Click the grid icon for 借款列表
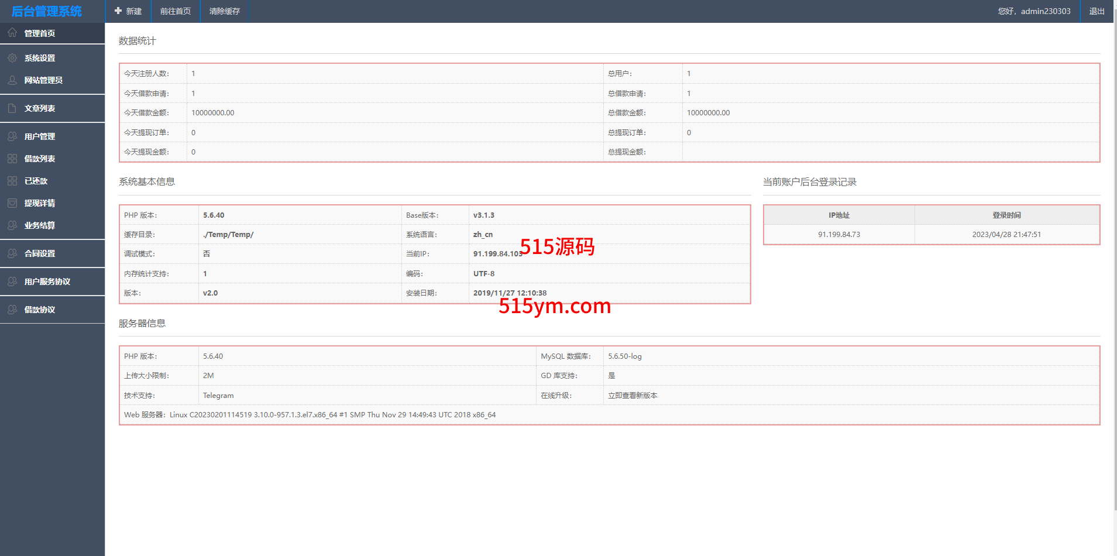This screenshot has height=556, width=1117. (12, 159)
